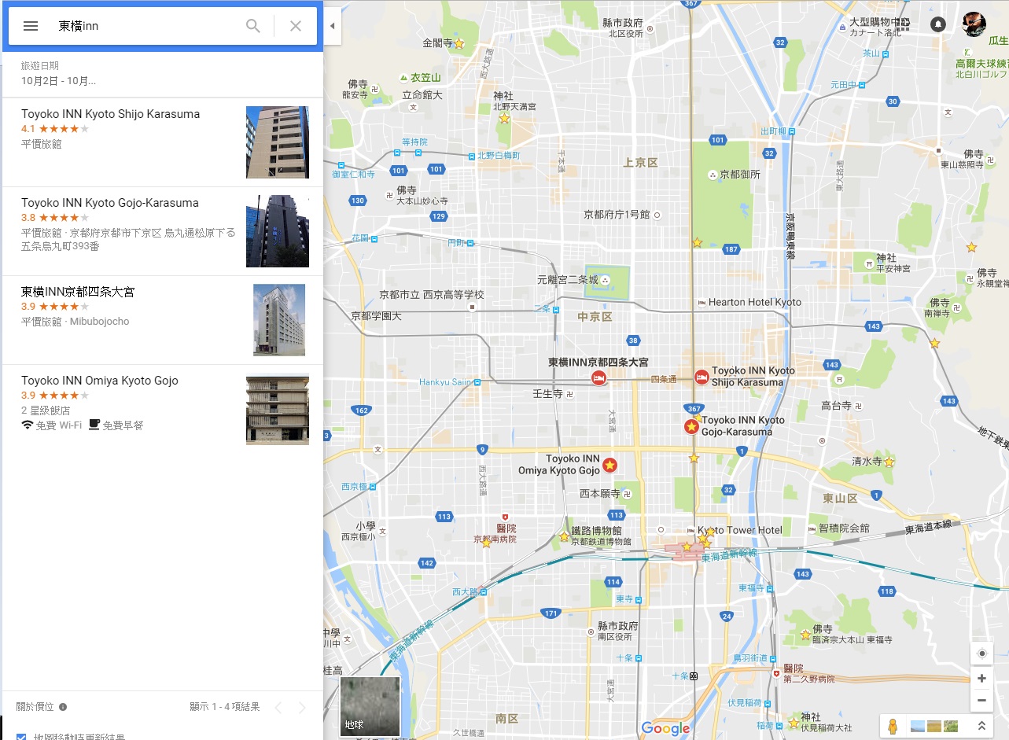1009x740 pixels.
Task: Click Toyoko INN Omiya Kyoto Gojo star pin
Action: 609,466
